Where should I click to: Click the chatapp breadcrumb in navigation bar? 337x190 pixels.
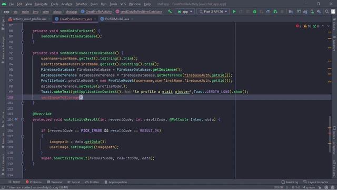click(71, 12)
